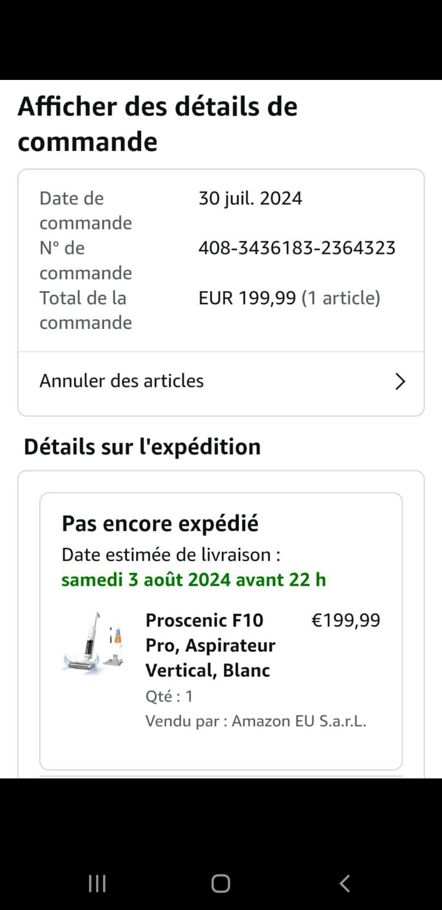Click the order number 408-3436183-2364323

tap(297, 248)
